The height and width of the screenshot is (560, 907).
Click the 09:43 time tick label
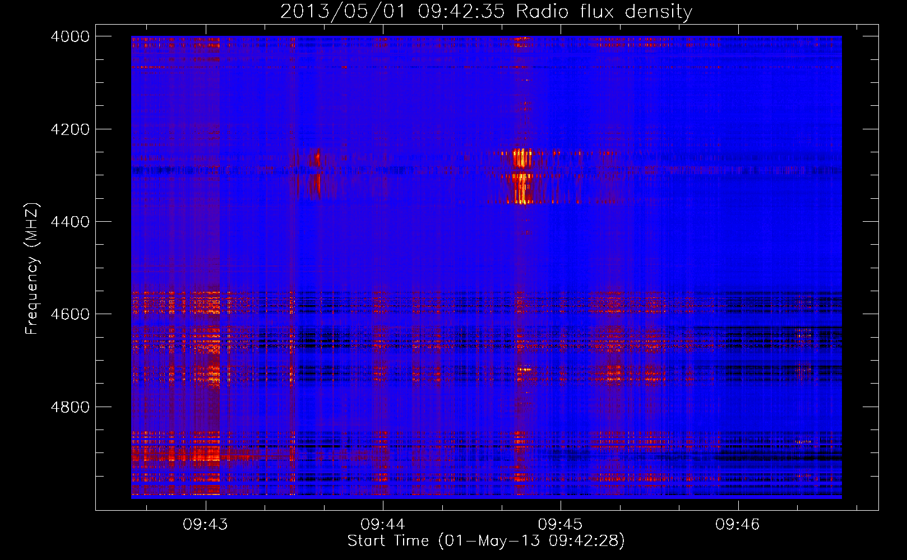[205, 524]
